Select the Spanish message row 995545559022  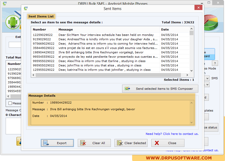tap(110, 57)
